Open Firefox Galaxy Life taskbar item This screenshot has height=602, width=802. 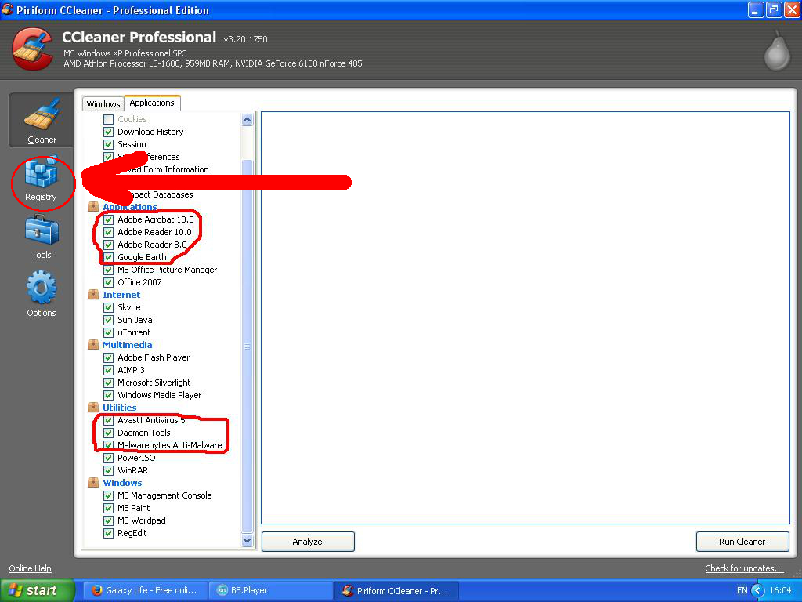[145, 590]
